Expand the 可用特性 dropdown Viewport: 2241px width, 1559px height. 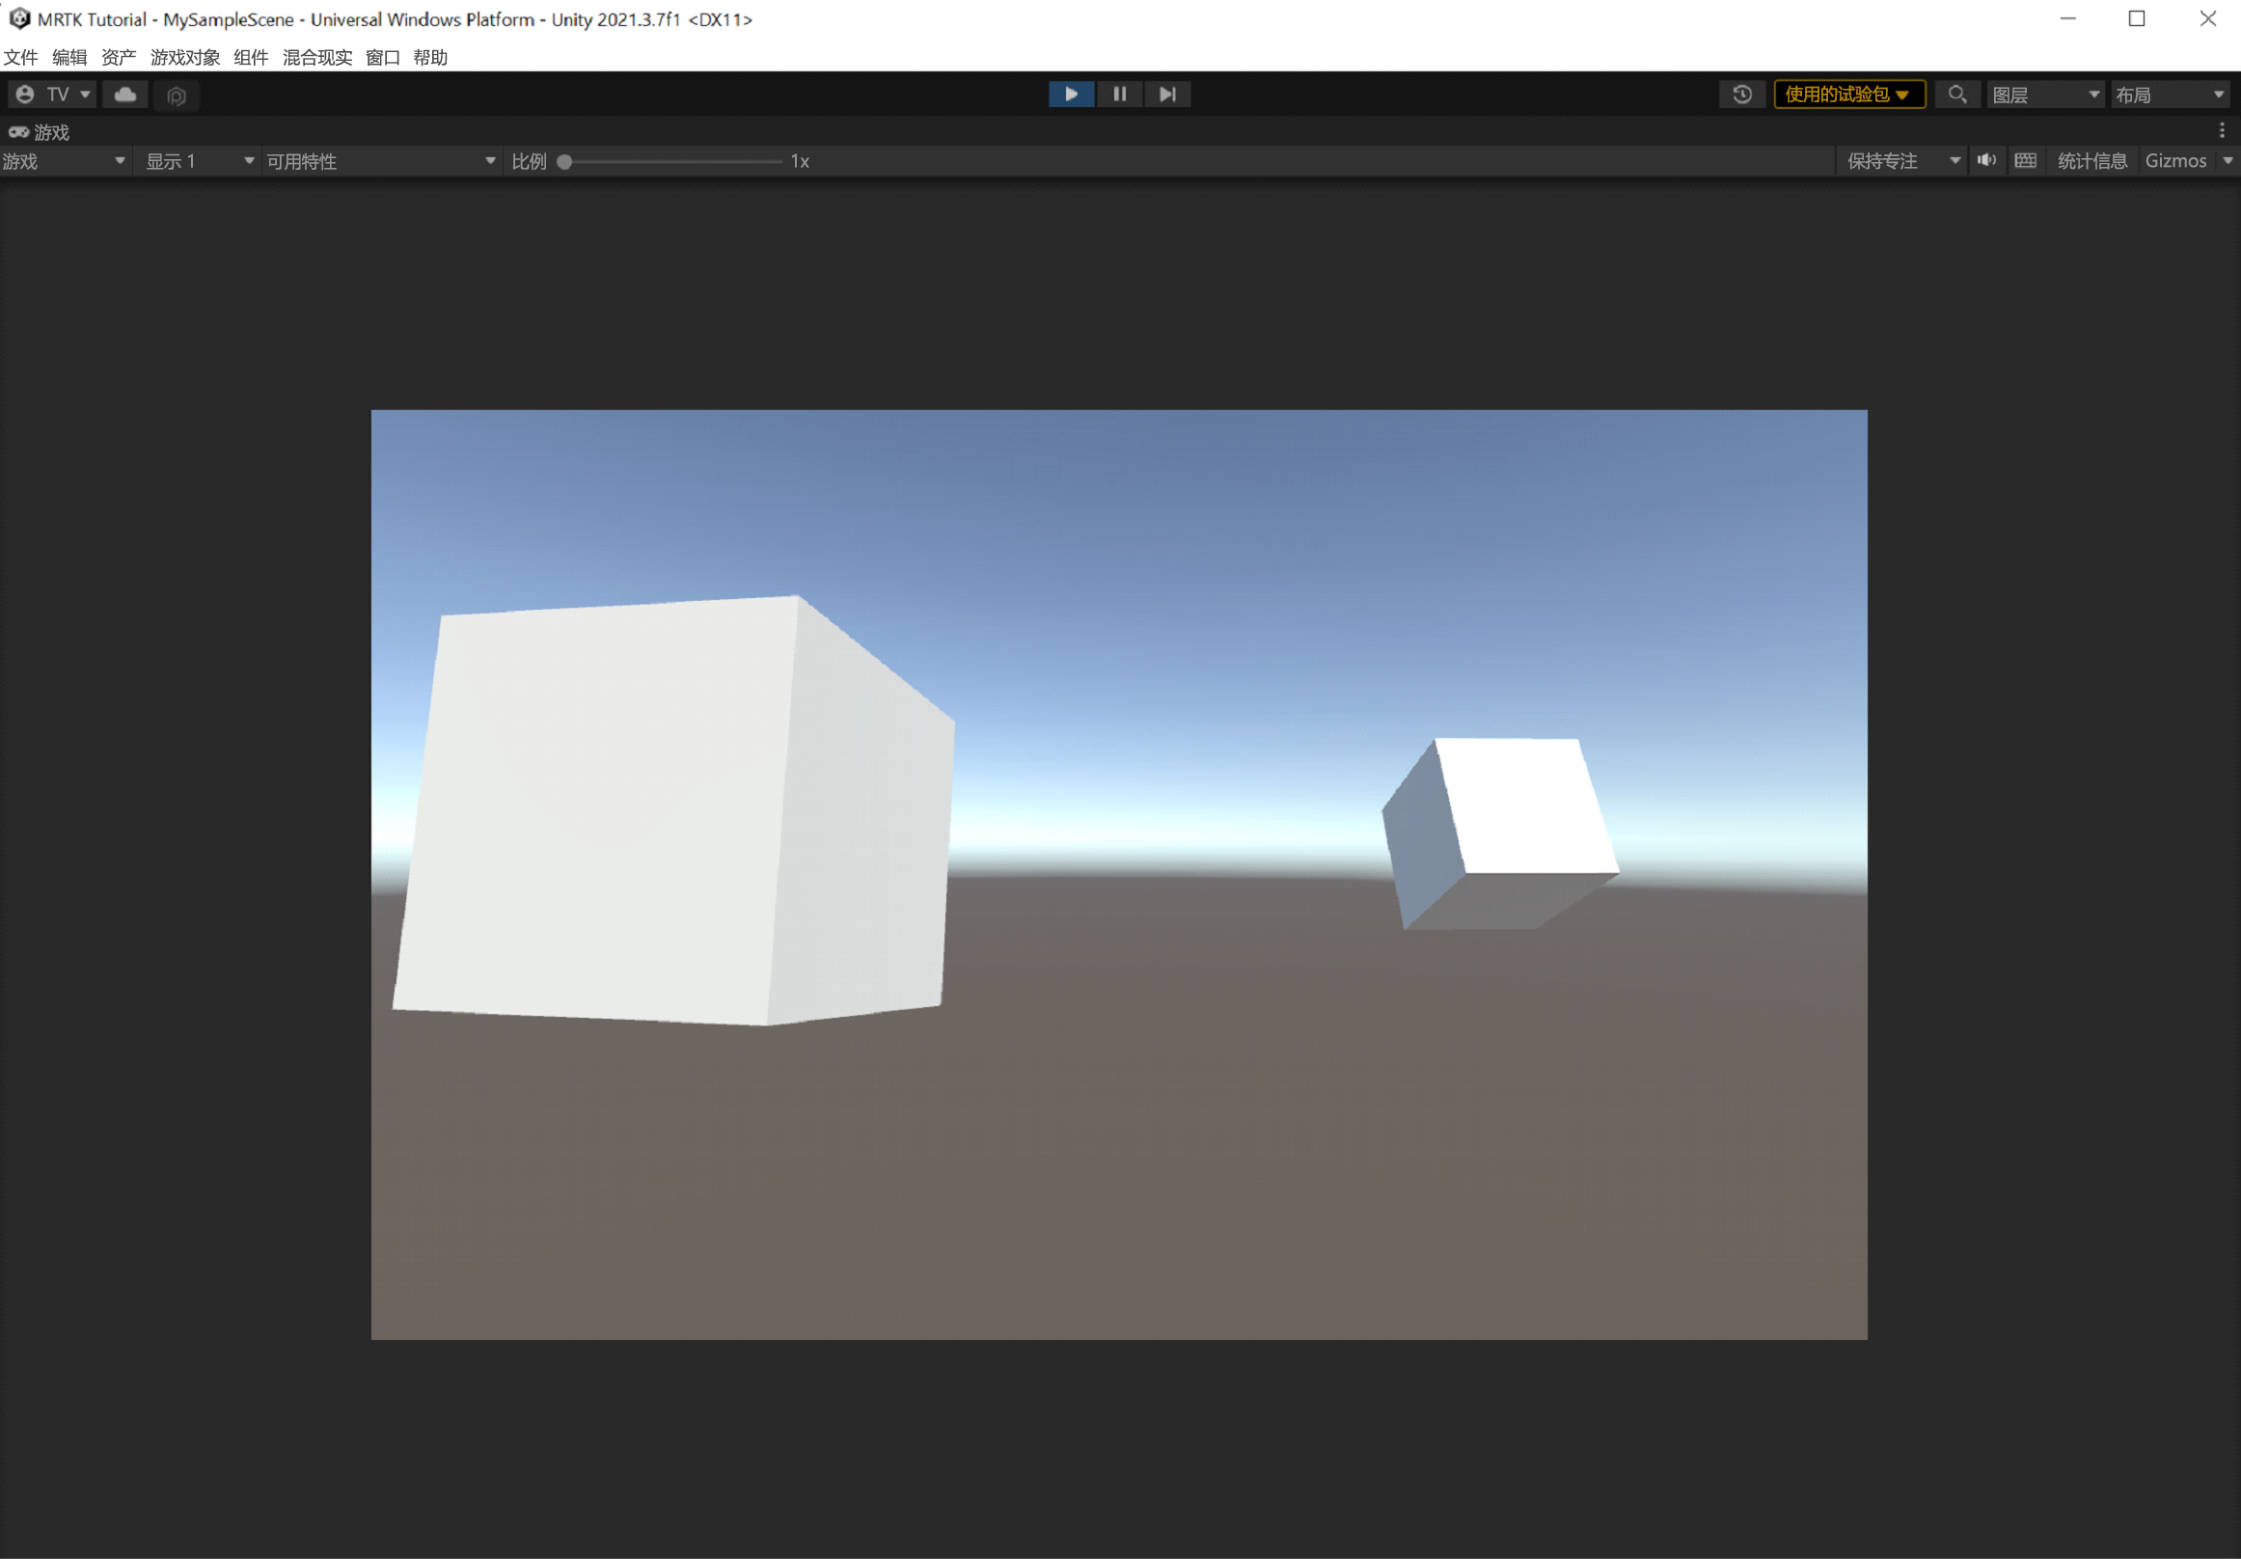click(487, 160)
